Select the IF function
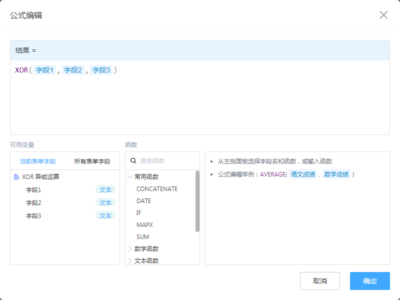The height and width of the screenshot is (300, 400). click(x=138, y=213)
